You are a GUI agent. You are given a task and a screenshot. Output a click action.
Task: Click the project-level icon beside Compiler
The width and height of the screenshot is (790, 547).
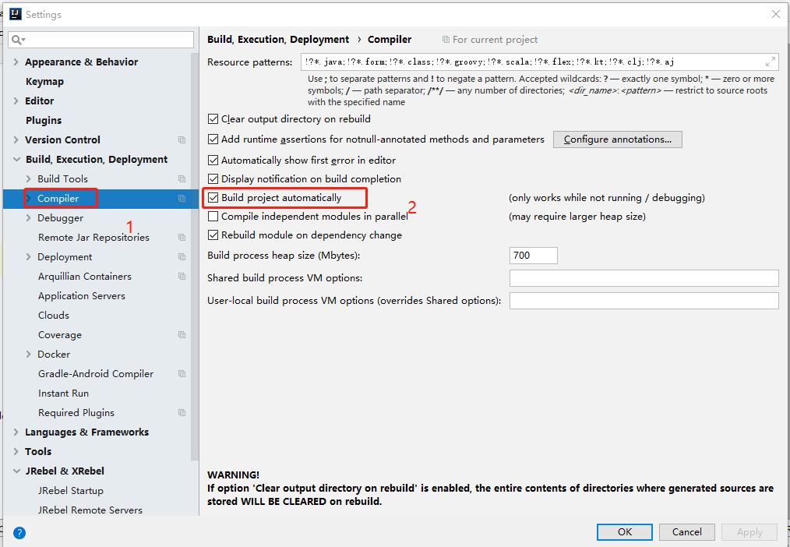point(182,199)
